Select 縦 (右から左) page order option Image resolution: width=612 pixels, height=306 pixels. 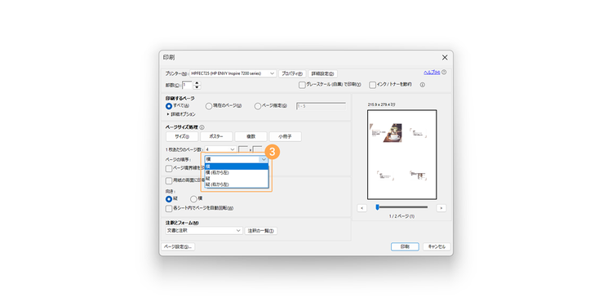tap(237, 184)
